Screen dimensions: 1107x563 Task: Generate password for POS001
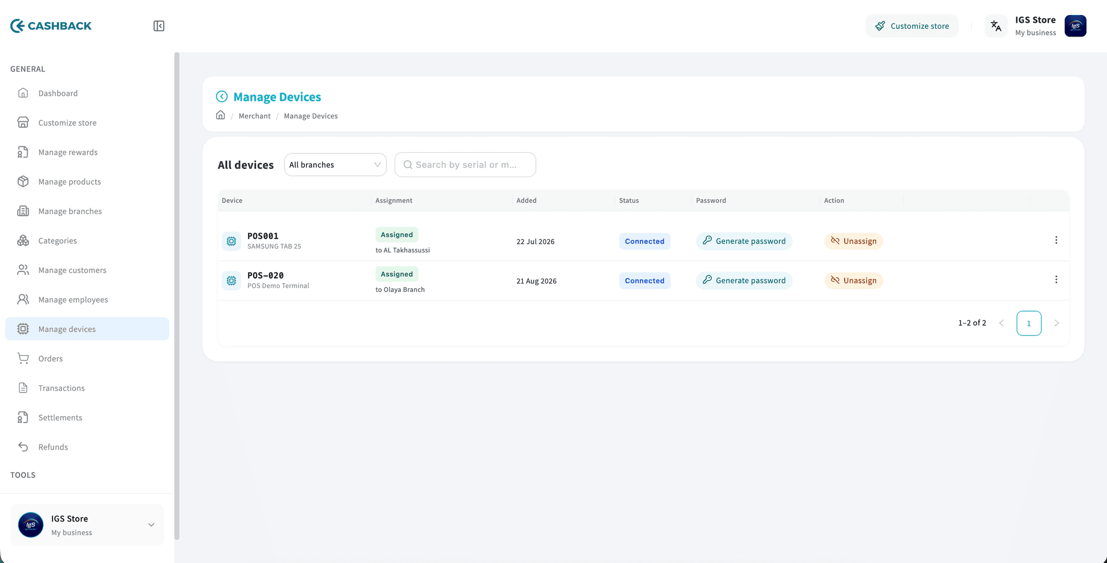pyautogui.click(x=744, y=241)
